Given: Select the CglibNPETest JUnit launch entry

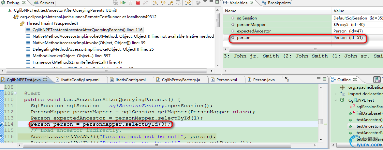Looking at the screenshot, I should tap(62, 10).
